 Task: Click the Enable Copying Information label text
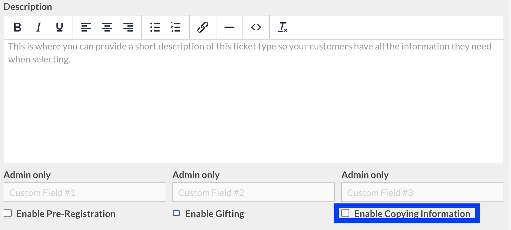pyautogui.click(x=412, y=214)
